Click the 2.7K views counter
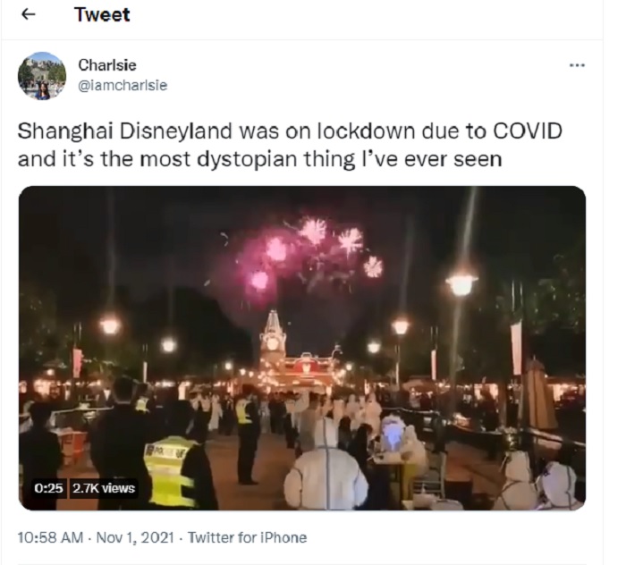Image resolution: width=626 pixels, height=565 pixels. (104, 488)
